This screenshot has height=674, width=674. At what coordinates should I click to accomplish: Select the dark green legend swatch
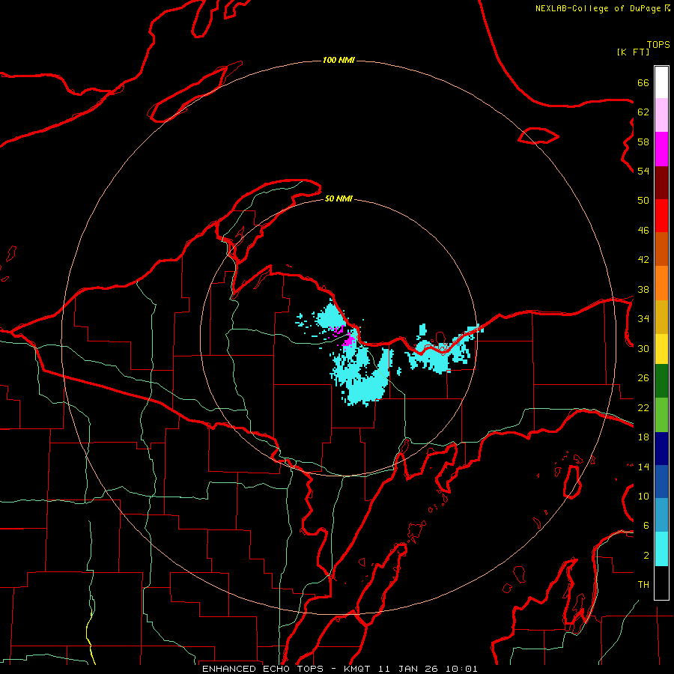coord(661,381)
